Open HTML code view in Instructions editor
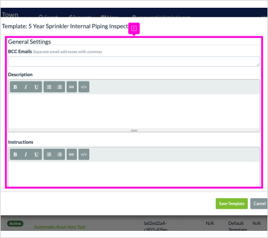268x238 pixels. [84, 154]
